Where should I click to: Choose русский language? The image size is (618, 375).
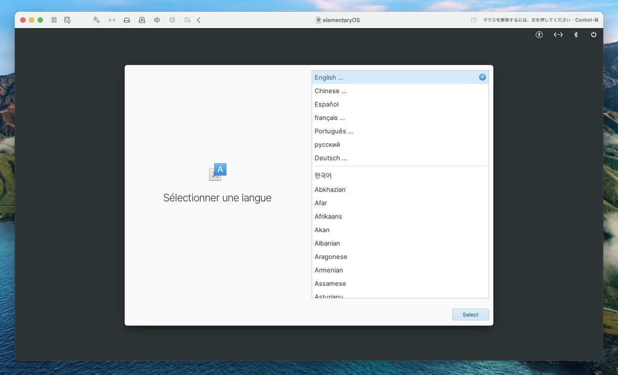(x=400, y=144)
